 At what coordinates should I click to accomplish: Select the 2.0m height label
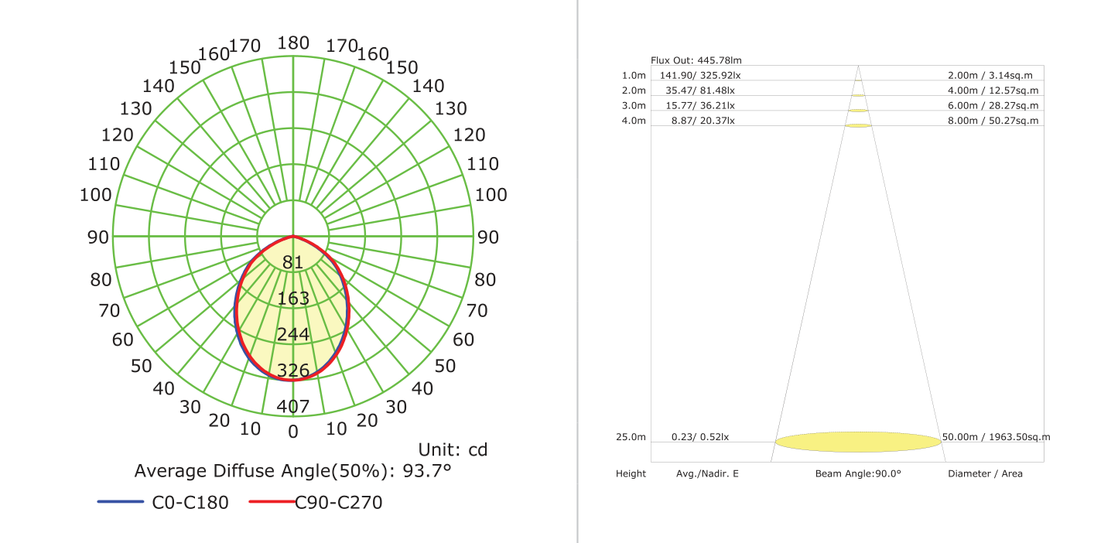[x=634, y=90]
